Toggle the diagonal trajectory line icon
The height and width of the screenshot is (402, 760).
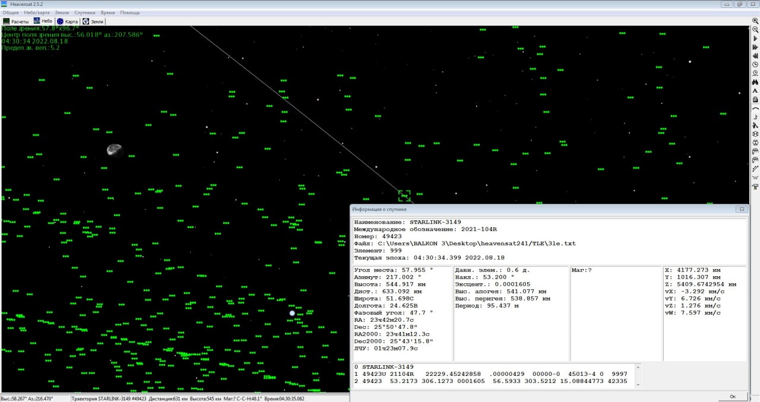[x=755, y=169]
